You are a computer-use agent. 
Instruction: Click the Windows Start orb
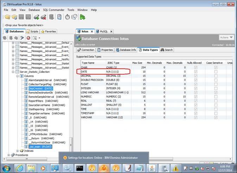pos(6,168)
